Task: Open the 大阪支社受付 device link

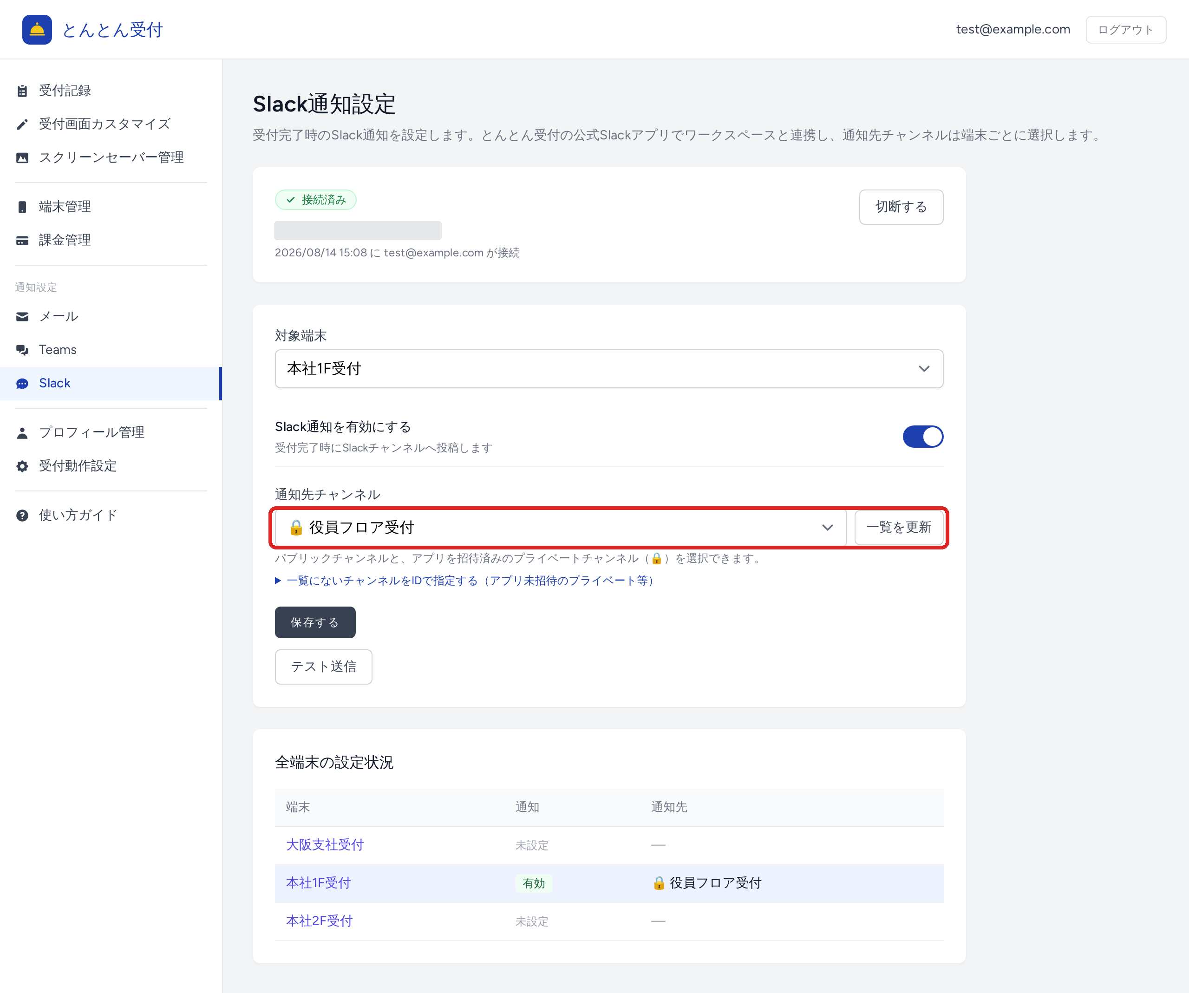Action: [325, 845]
